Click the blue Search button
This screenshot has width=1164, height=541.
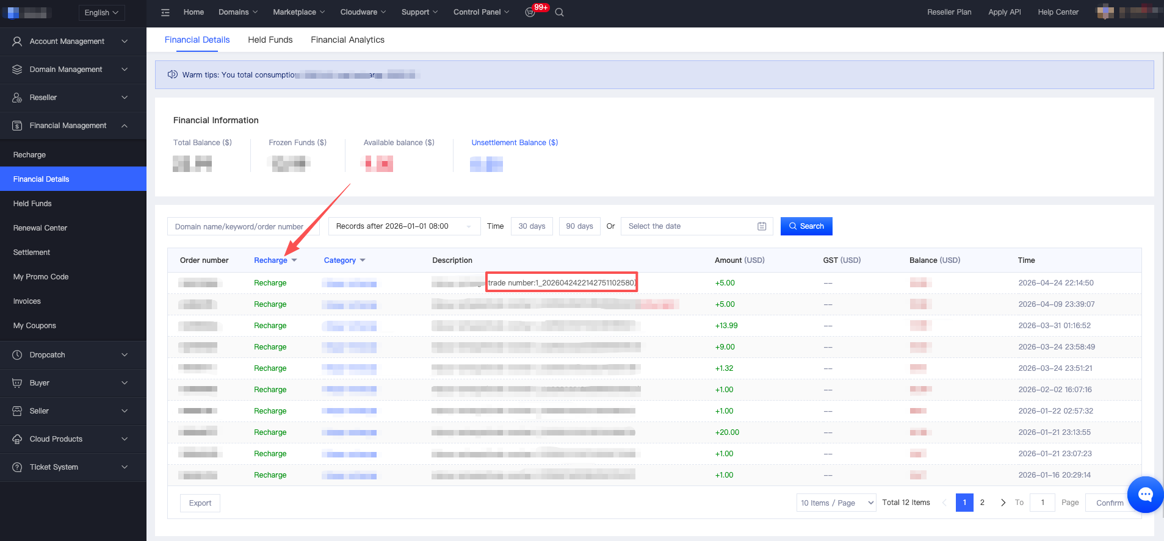(806, 226)
